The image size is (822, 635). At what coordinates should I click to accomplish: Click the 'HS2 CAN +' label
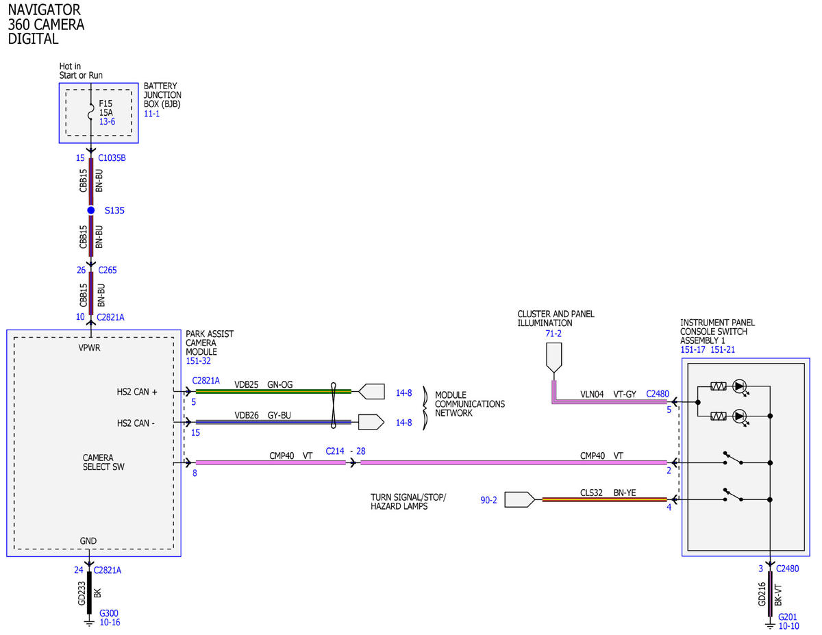coord(137,392)
